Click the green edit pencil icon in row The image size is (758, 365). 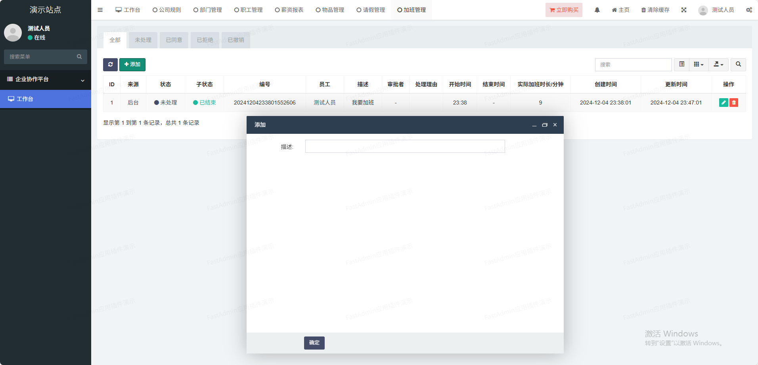(724, 103)
